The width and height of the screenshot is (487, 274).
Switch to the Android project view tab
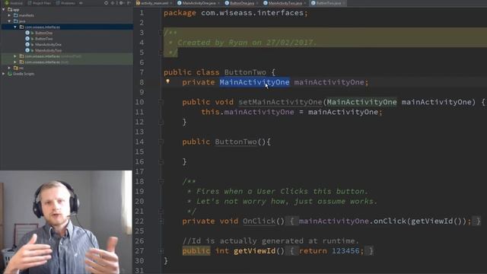click(13, 3)
